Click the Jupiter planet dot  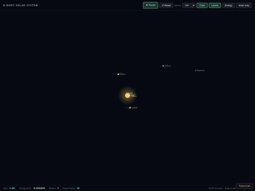[130, 108]
